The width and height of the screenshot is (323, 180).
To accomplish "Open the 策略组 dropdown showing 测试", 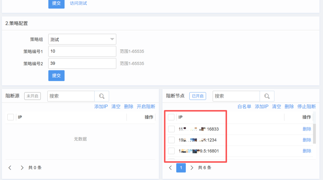I will tap(82, 39).
